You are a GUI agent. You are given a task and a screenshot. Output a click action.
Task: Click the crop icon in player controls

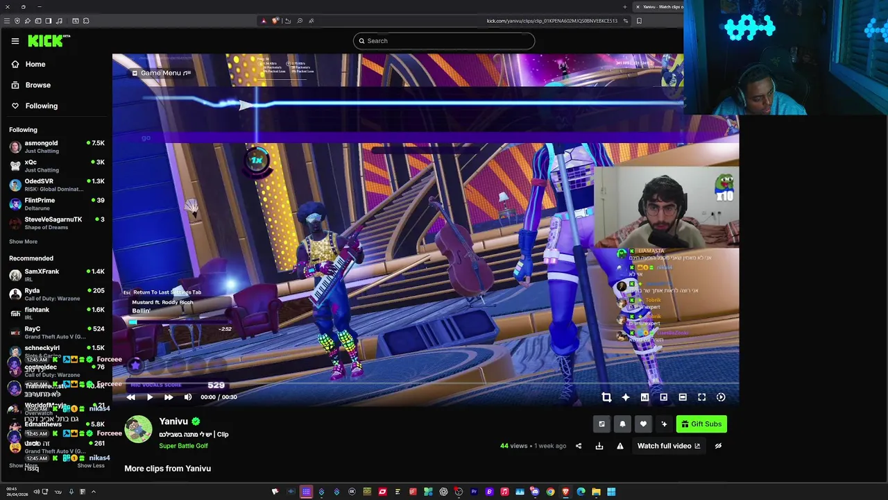coord(606,397)
